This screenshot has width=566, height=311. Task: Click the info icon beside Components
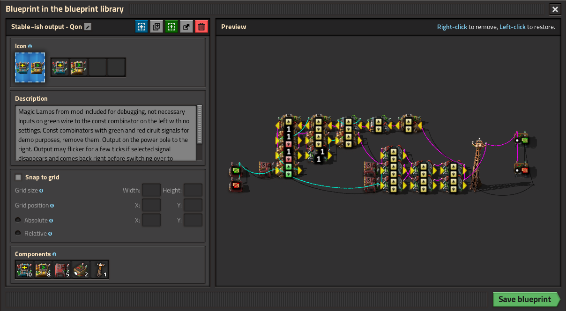coord(54,254)
